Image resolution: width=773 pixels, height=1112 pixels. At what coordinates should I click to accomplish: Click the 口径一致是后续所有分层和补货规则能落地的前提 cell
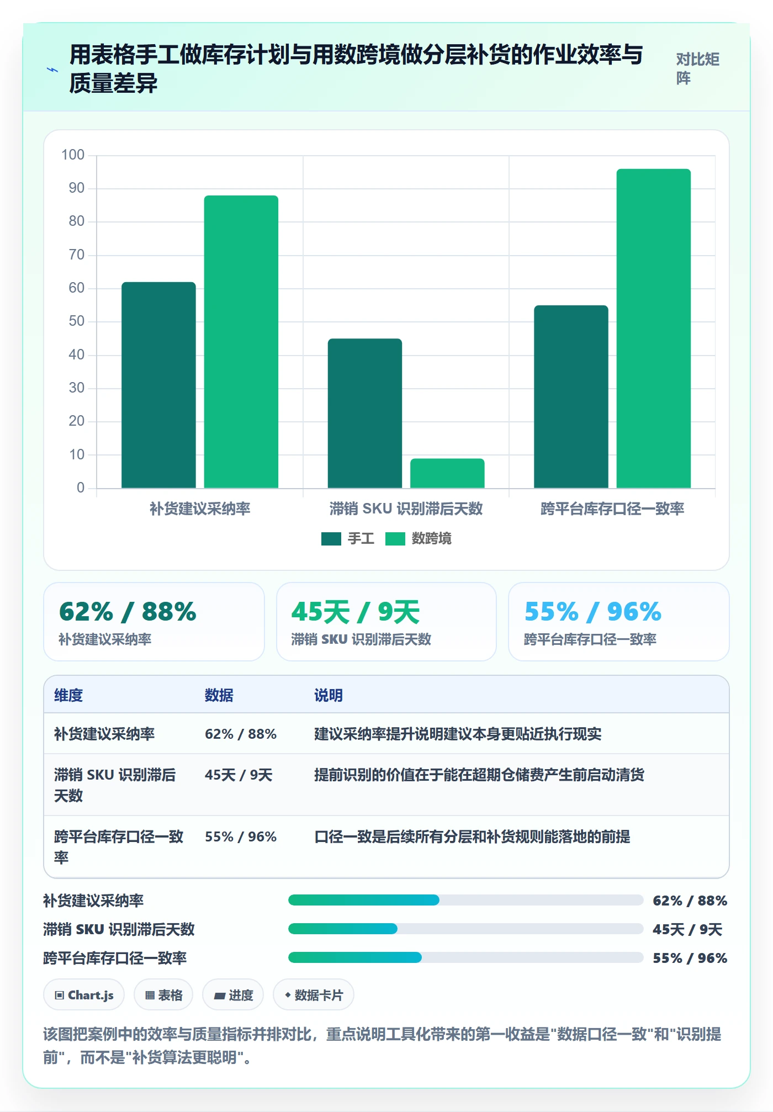[472, 836]
